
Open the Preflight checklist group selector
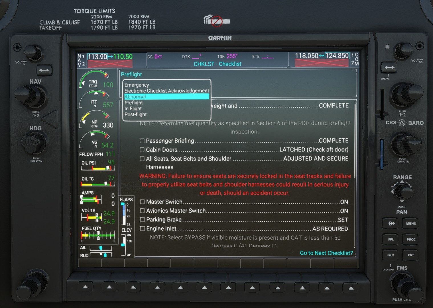[x=131, y=74]
